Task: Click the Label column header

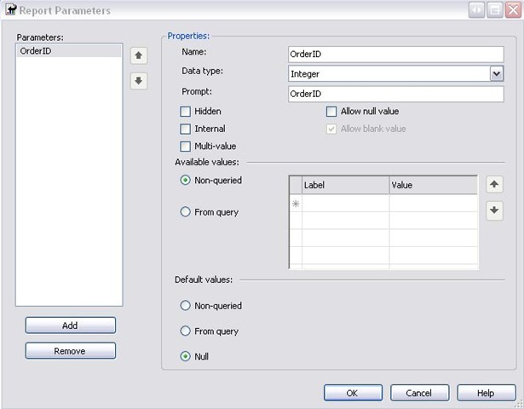Action: (x=346, y=185)
